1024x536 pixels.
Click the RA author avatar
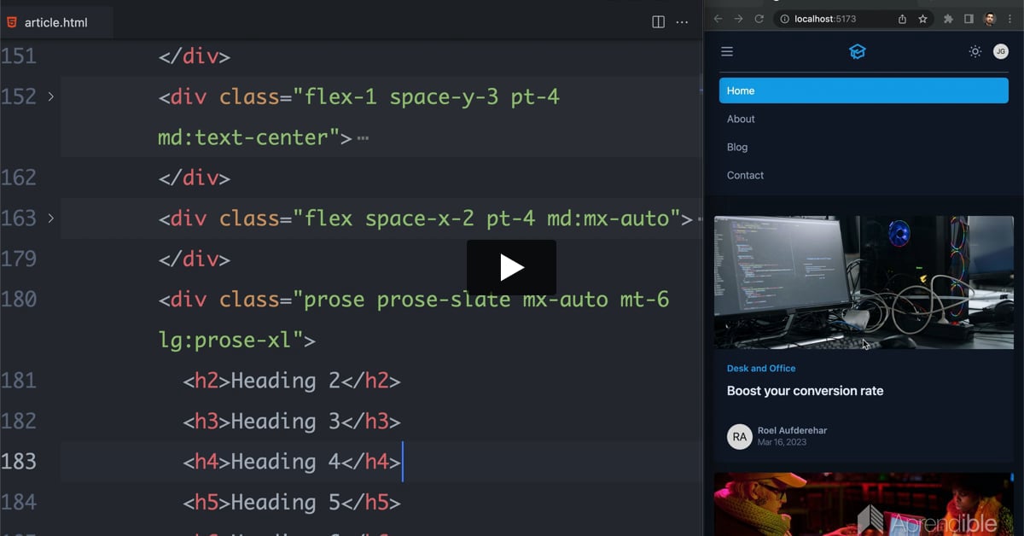coord(739,436)
